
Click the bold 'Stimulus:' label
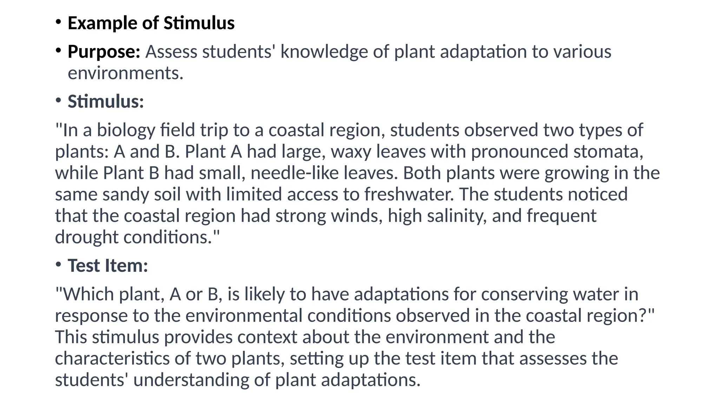click(x=106, y=102)
